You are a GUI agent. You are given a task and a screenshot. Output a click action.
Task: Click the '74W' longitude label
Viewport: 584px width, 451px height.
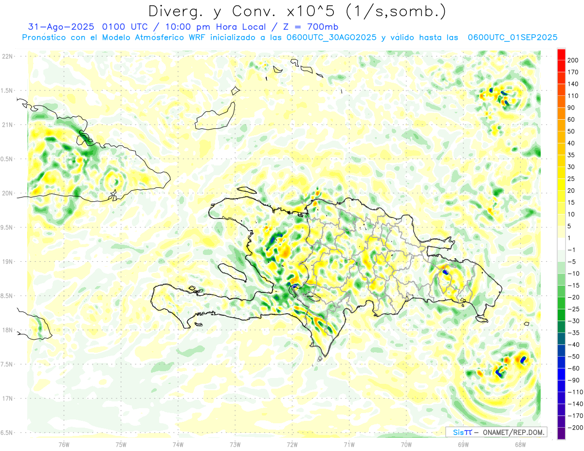click(x=178, y=444)
